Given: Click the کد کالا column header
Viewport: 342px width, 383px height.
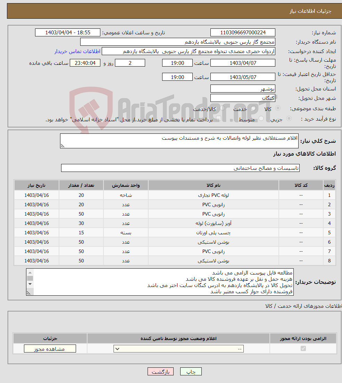Looking at the screenshot, I should (301, 185).
